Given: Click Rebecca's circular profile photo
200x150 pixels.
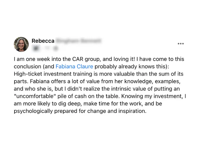Looking at the screenshot, I should [21, 44].
